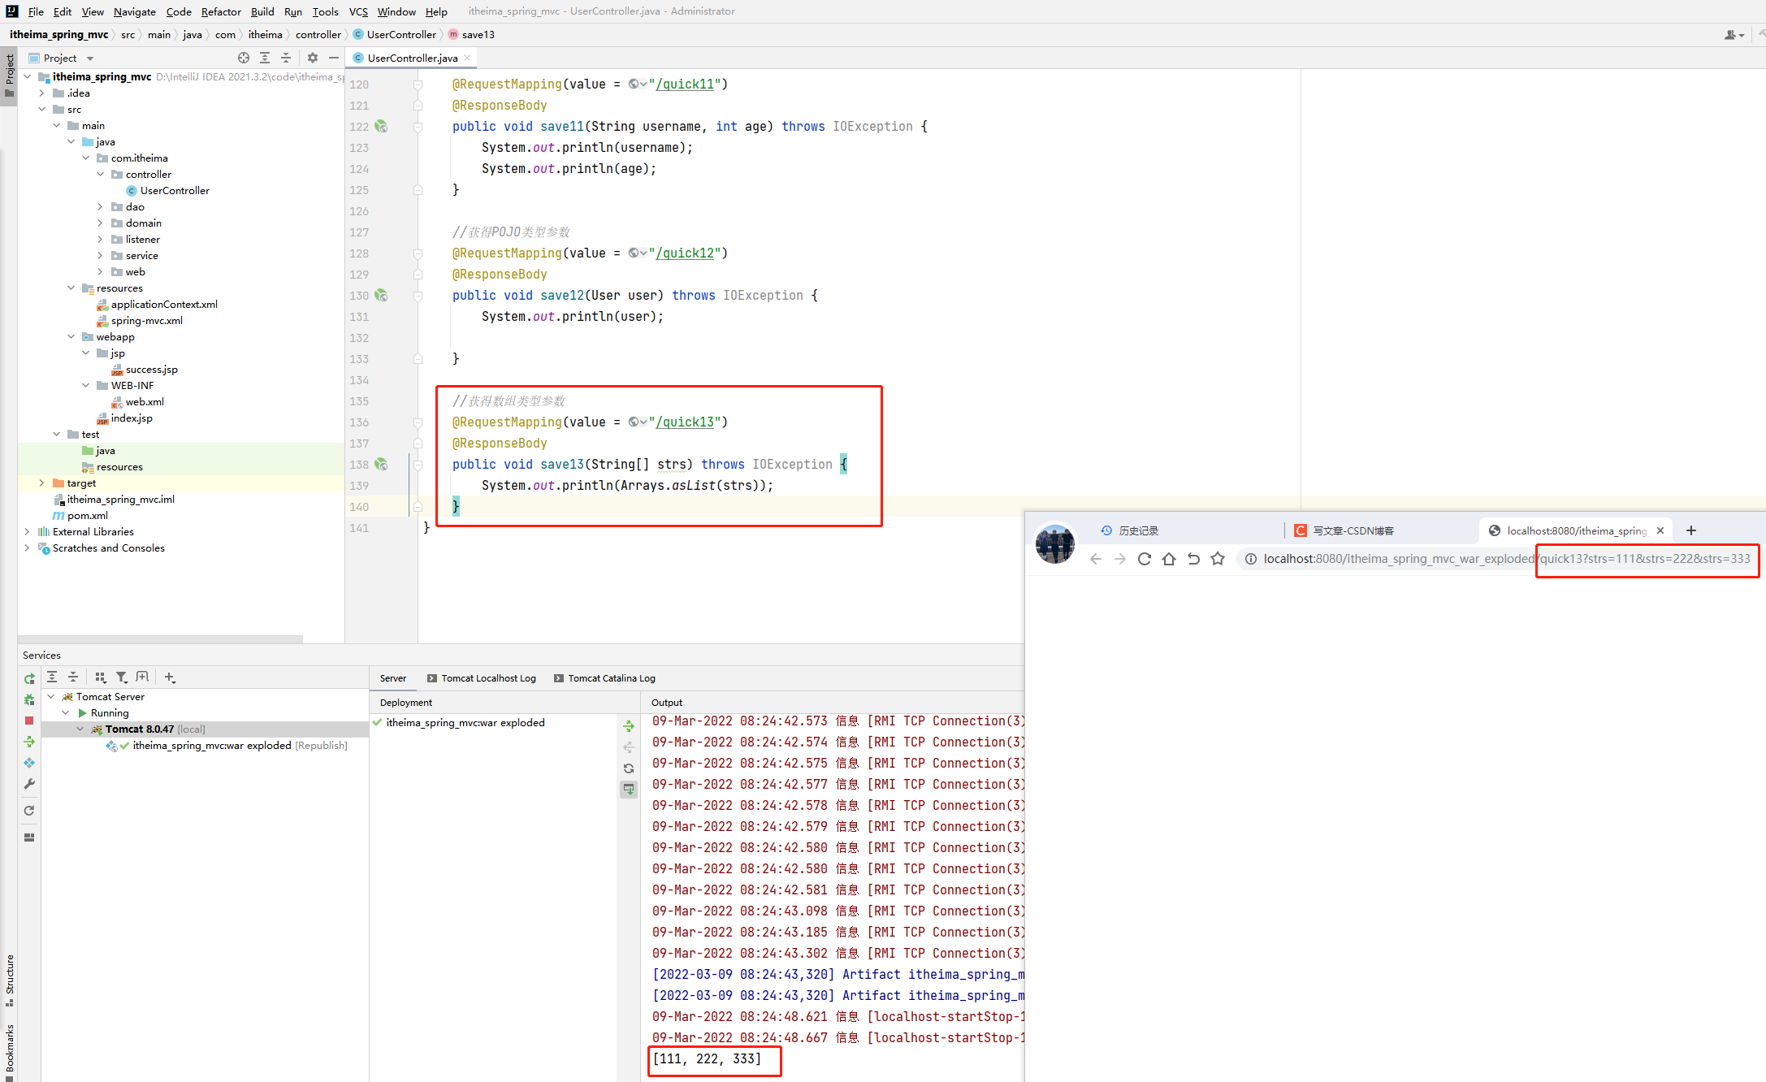The image size is (1766, 1082).
Task: Click the browser reload button
Action: tap(1144, 559)
